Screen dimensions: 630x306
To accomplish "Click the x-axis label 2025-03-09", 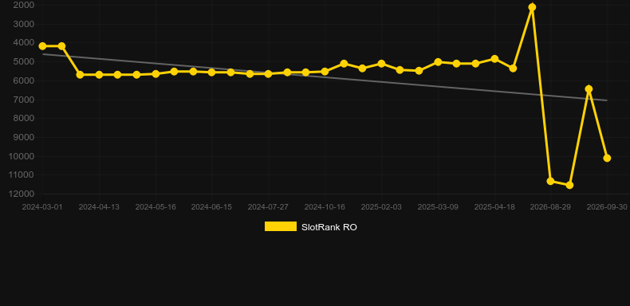I will click(438, 207).
